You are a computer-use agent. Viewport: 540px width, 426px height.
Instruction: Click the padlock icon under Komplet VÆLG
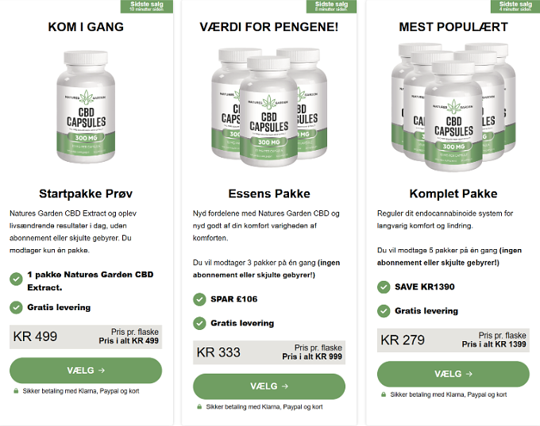point(384,394)
